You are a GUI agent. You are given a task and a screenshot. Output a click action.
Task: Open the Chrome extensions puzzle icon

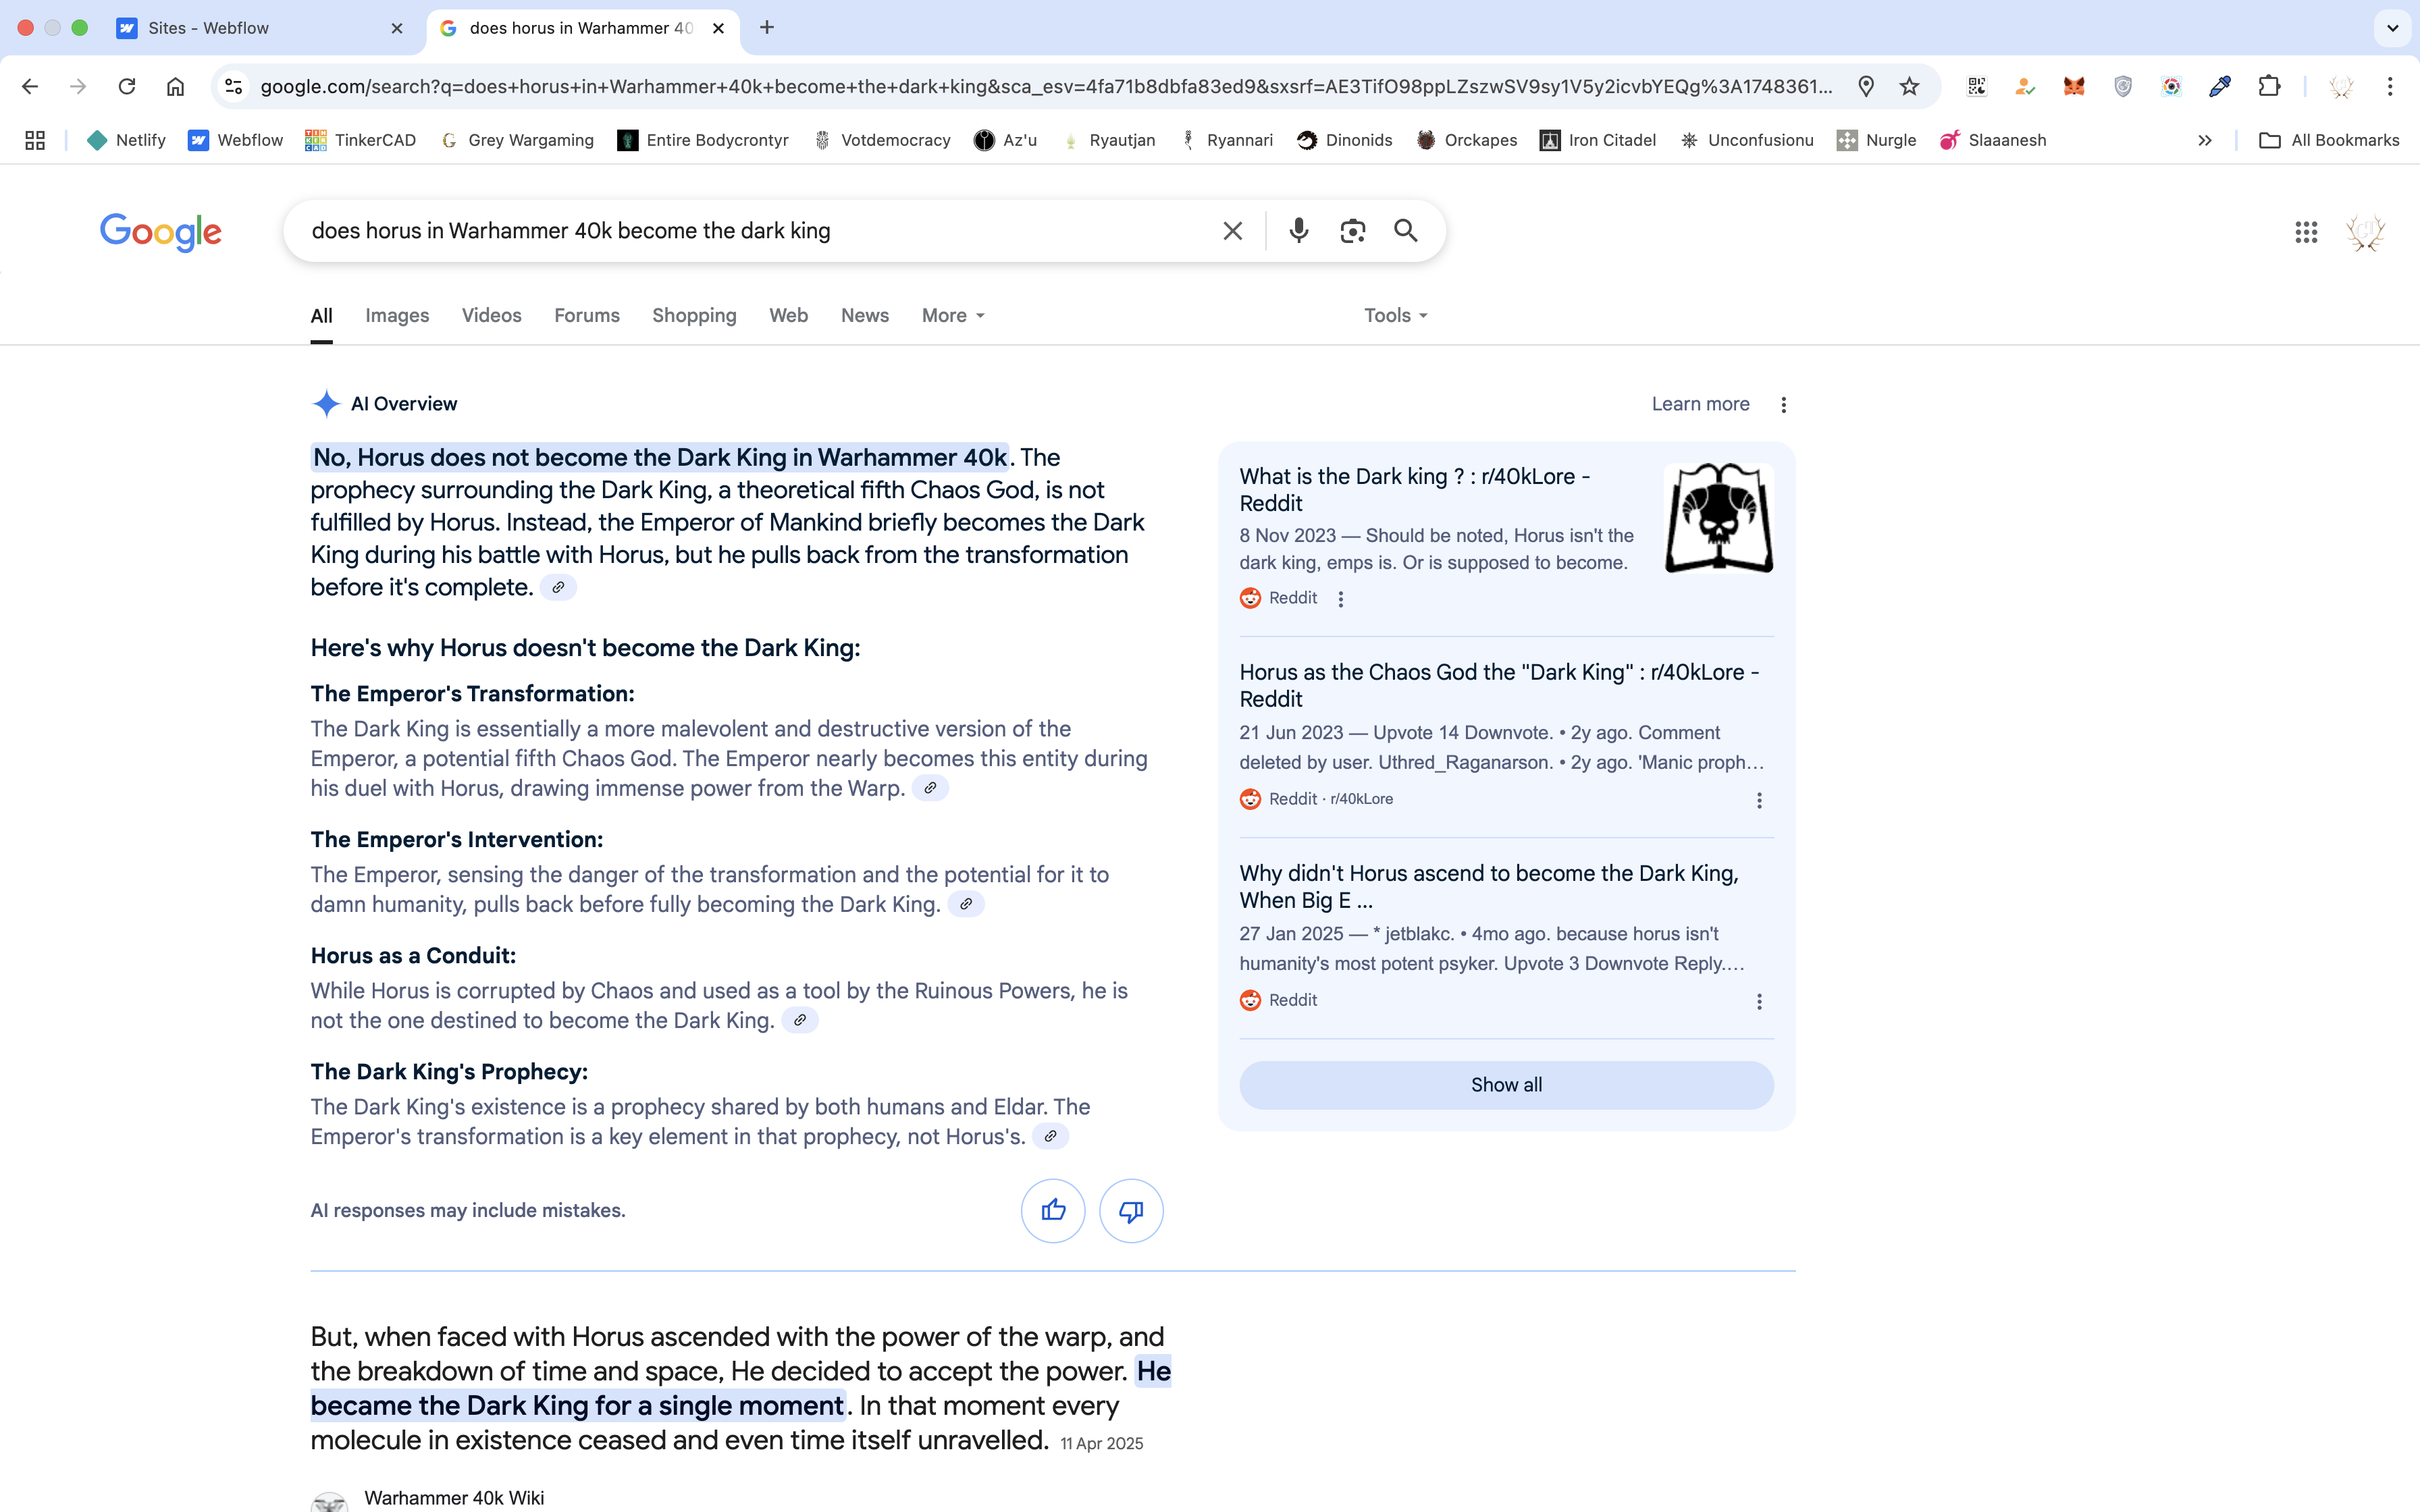pos(2268,86)
